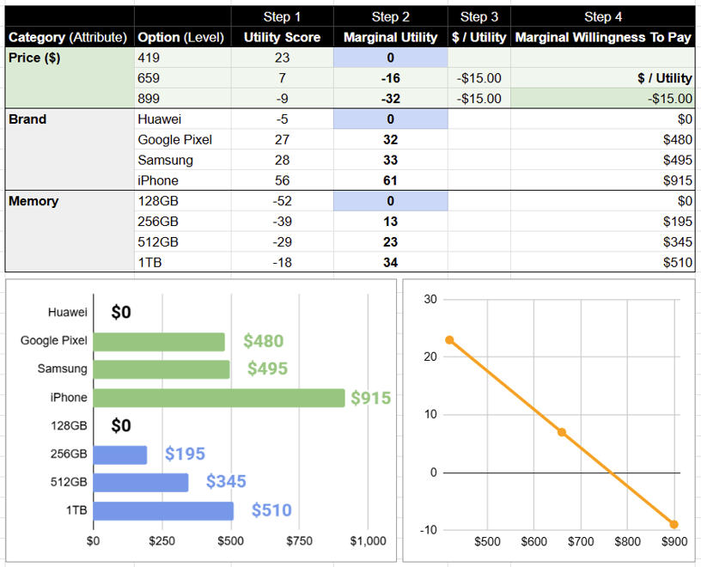Click the middle orange data point at 7

[562, 432]
